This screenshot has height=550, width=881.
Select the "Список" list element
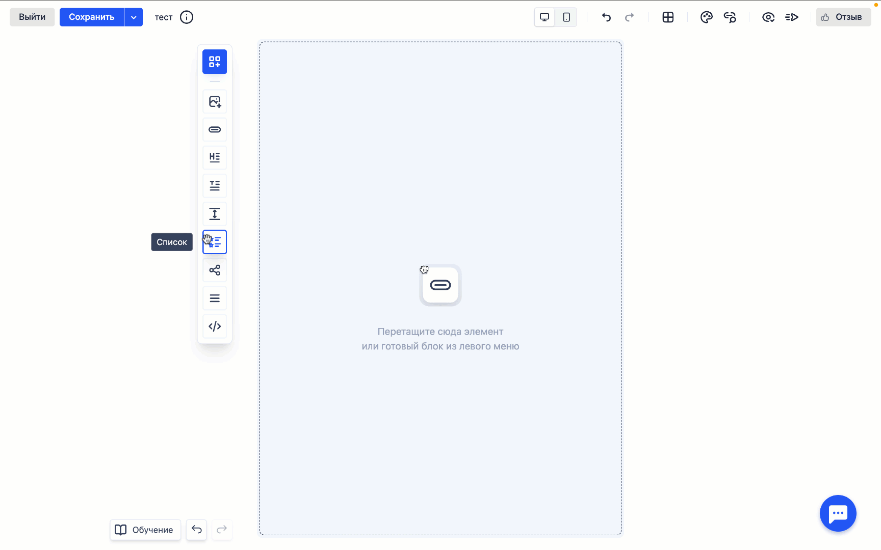(x=215, y=242)
